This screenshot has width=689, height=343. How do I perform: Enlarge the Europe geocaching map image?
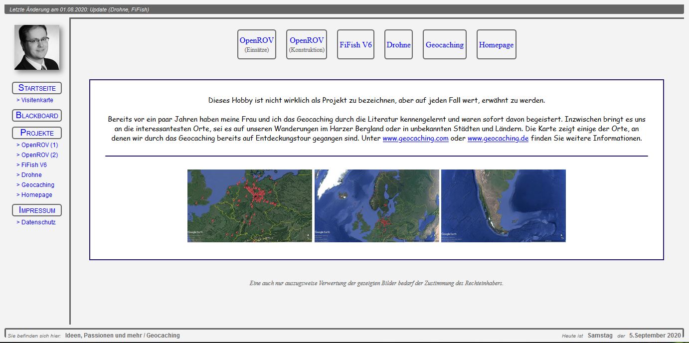(377, 206)
